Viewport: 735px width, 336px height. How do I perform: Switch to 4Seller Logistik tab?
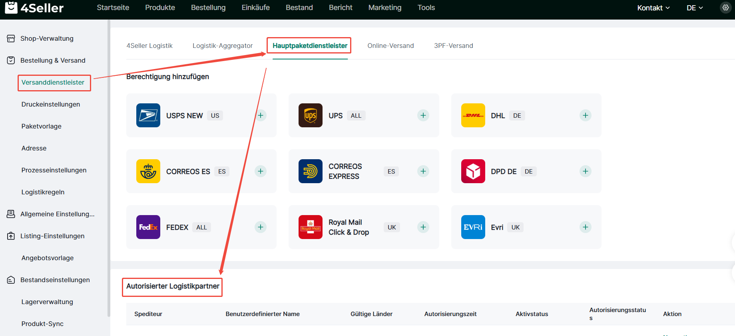tap(149, 45)
